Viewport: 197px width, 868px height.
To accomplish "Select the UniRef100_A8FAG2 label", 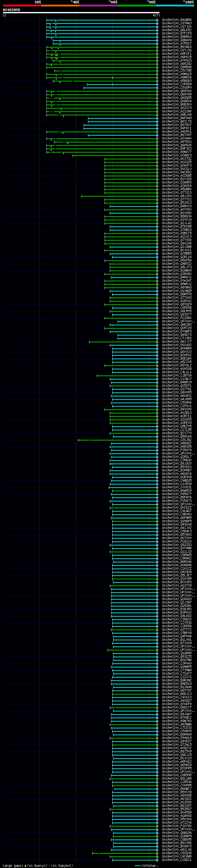I will pyautogui.click(x=177, y=761).
